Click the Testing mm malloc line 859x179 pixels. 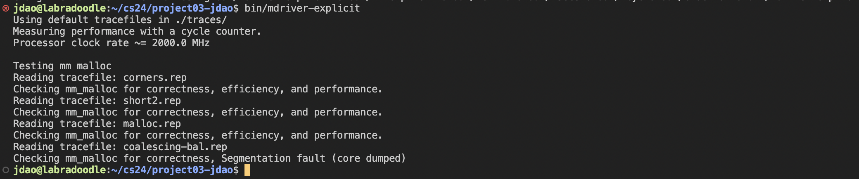(62, 66)
